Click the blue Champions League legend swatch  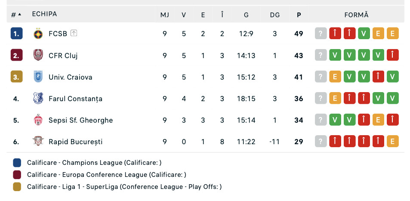[17, 163]
